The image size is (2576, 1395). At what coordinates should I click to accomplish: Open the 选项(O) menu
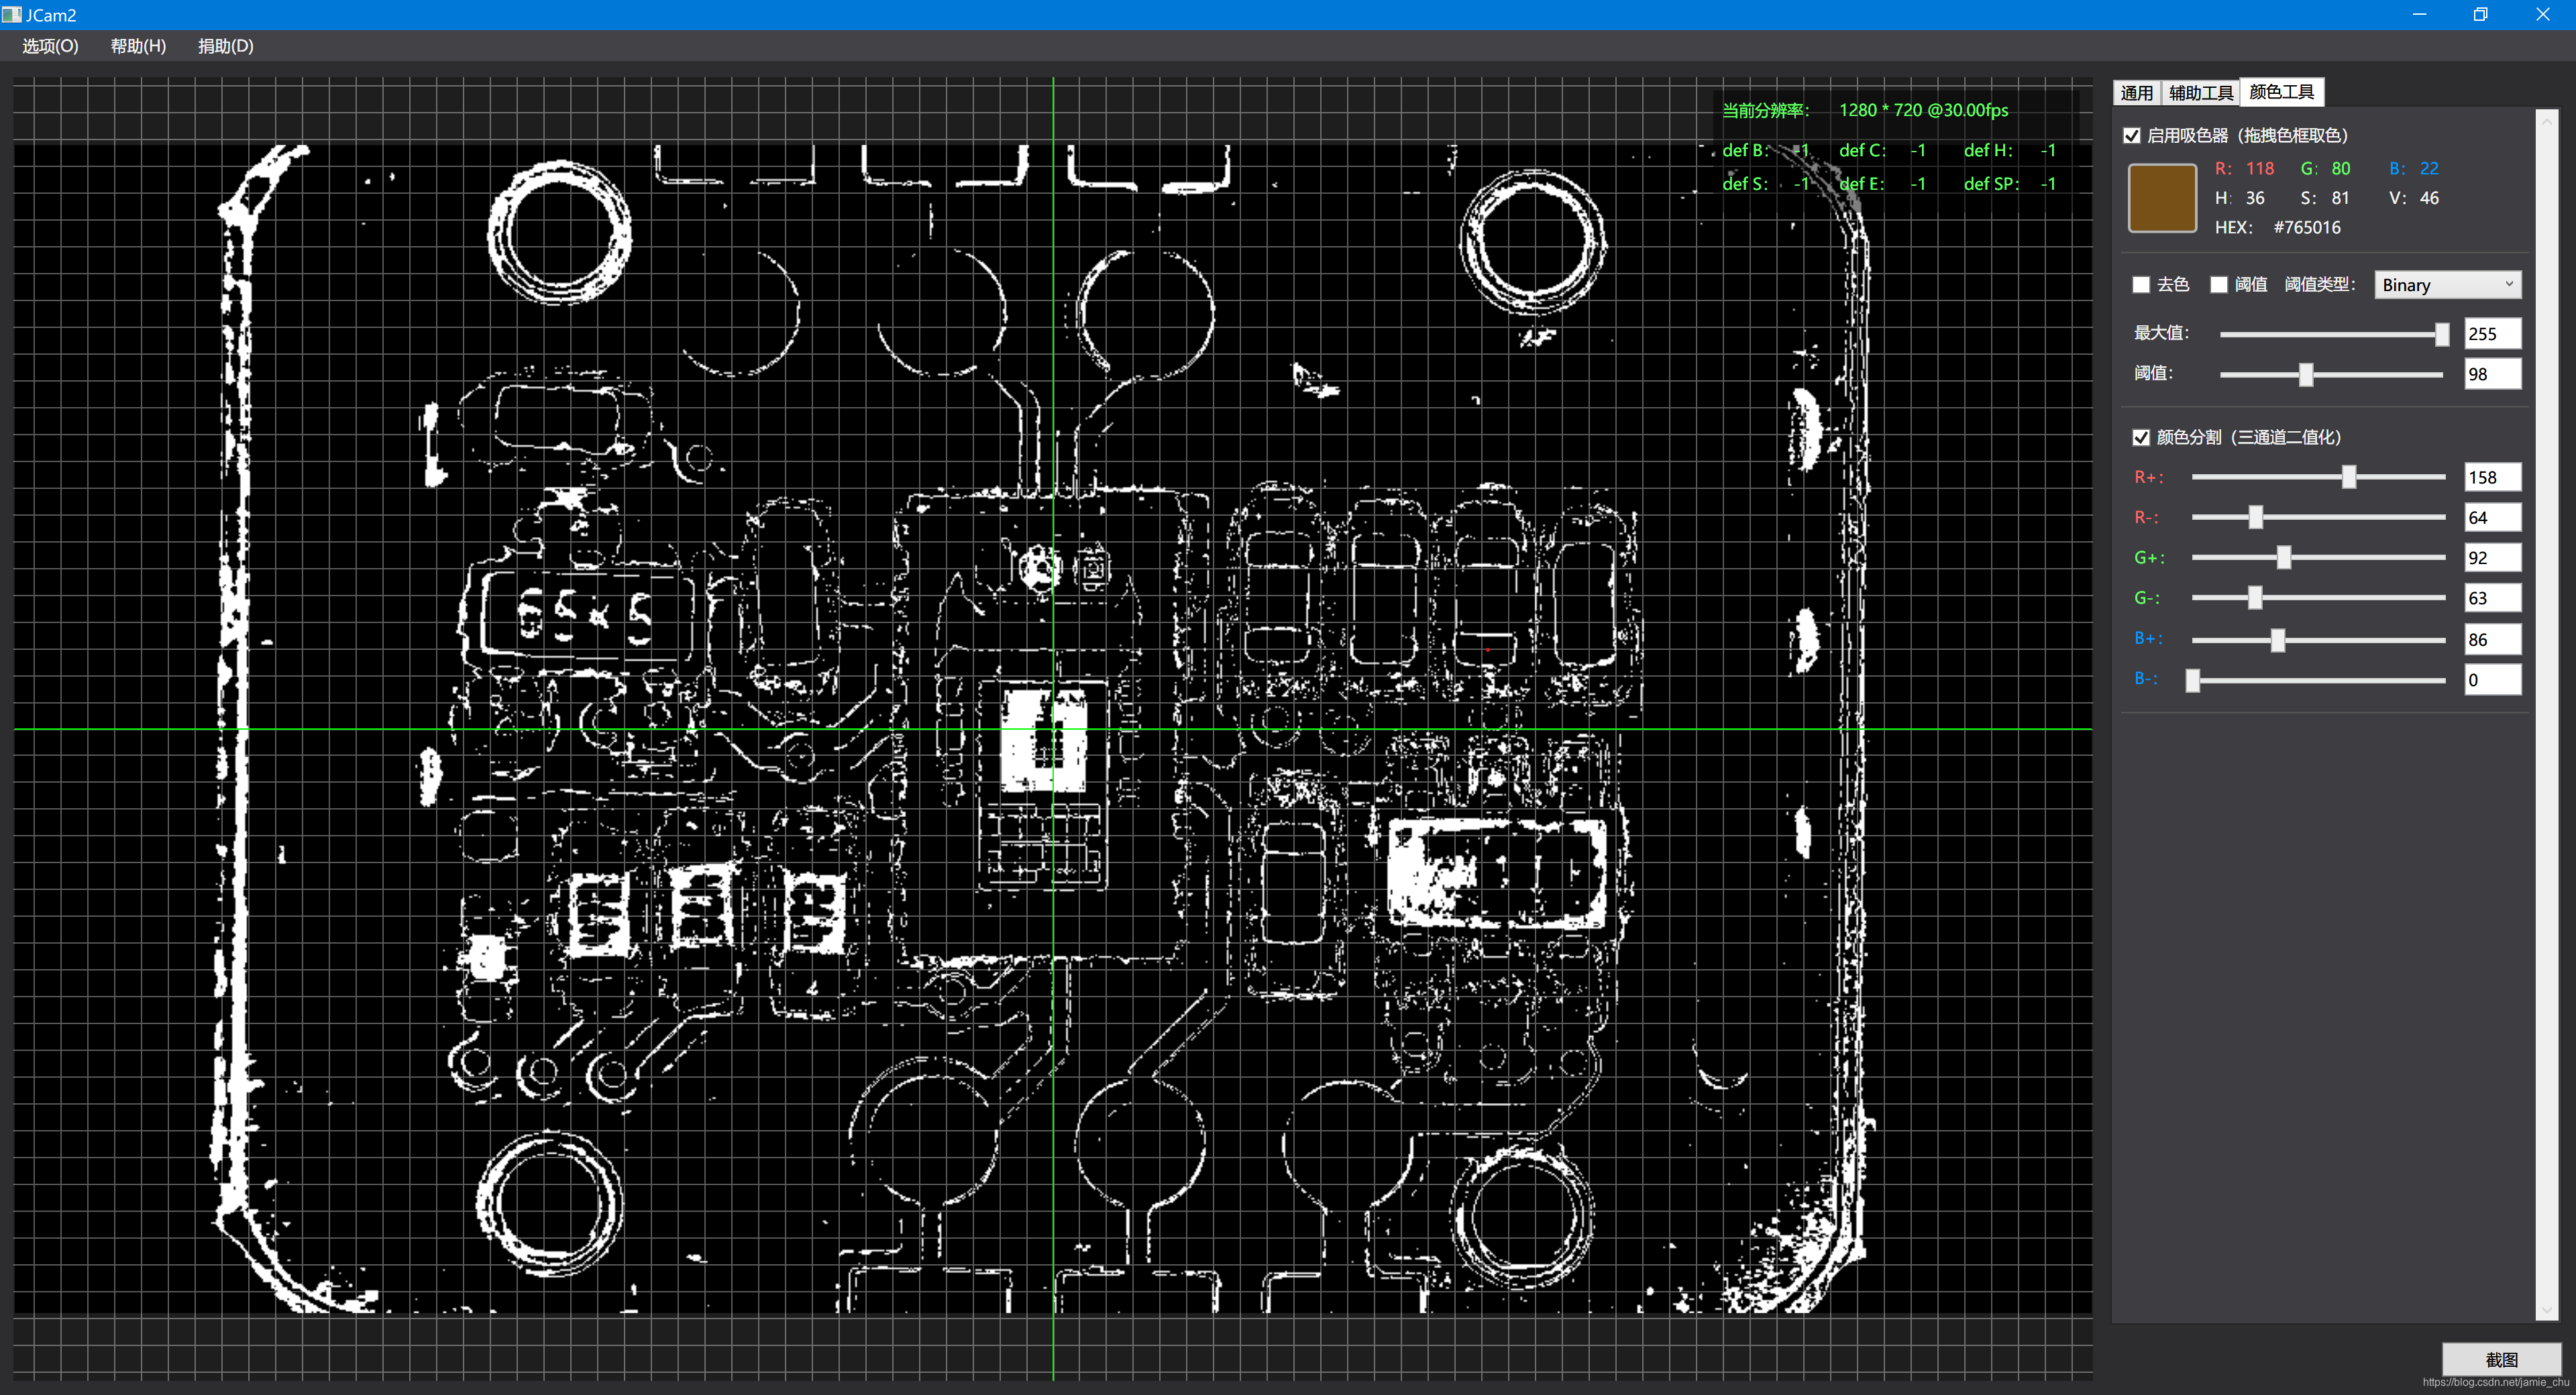pos(50,46)
